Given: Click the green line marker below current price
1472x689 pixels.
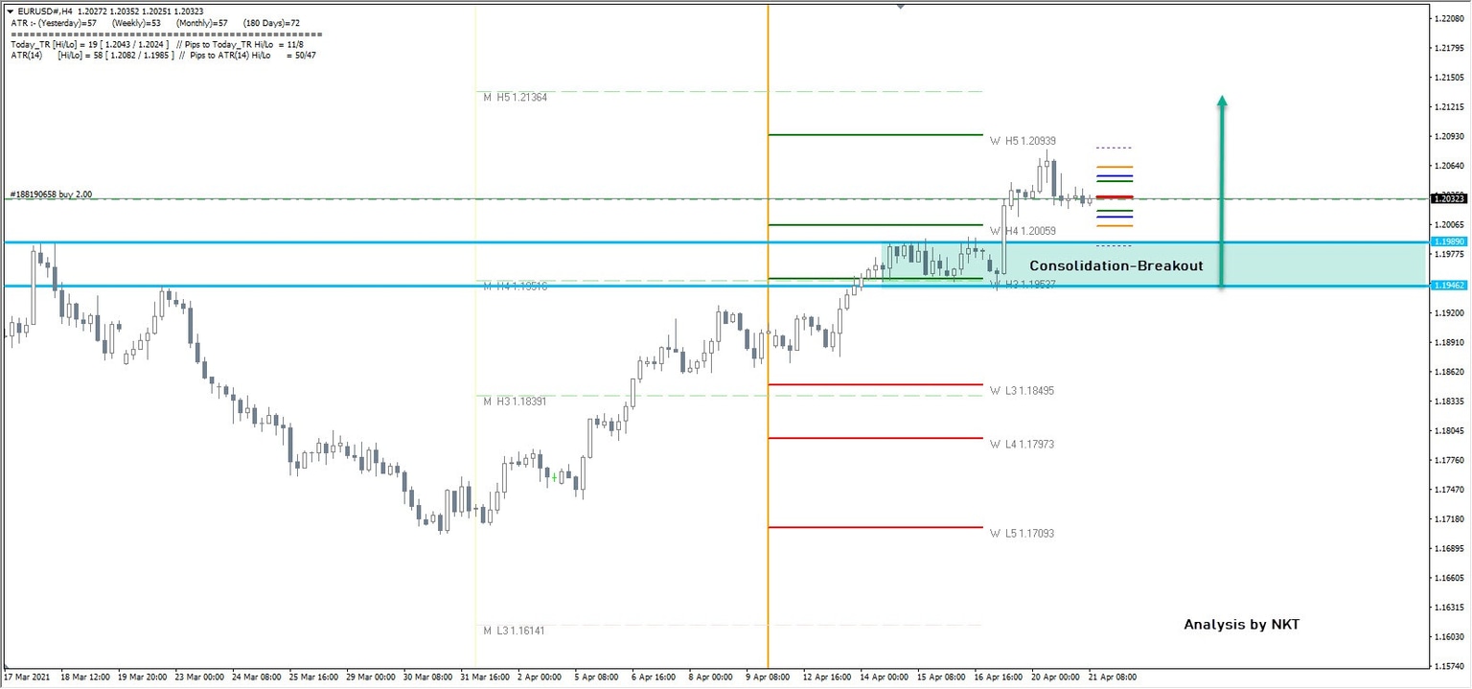Looking at the screenshot, I should click(1115, 211).
